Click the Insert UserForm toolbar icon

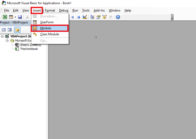[11, 17]
